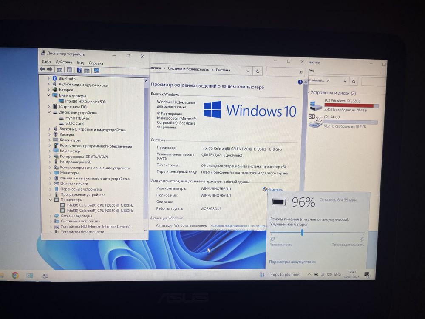
Task: Click the Автономность leaf icon
Action: (x=272, y=239)
